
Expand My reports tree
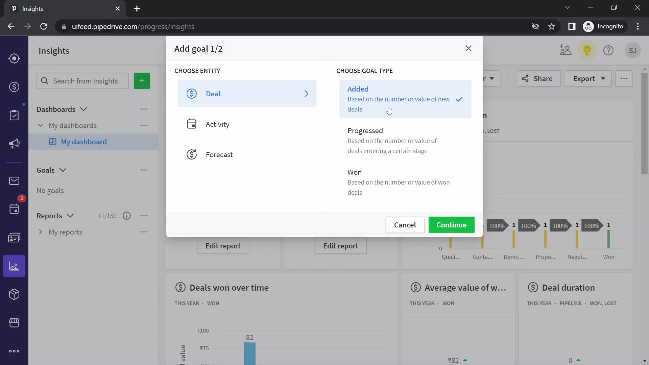click(41, 232)
